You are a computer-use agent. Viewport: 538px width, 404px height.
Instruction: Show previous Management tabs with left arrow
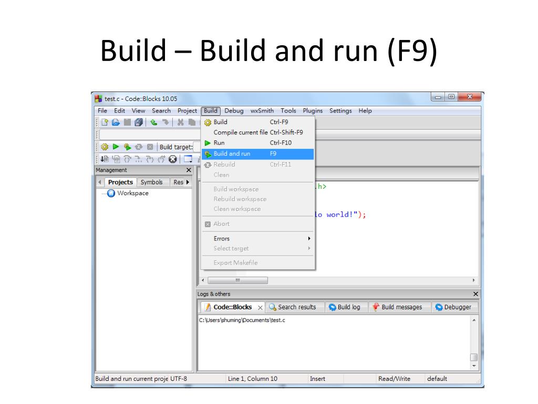pyautogui.click(x=99, y=182)
